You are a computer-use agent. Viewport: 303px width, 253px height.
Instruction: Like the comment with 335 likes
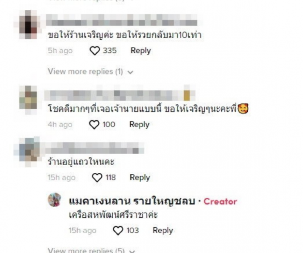pos(95,51)
